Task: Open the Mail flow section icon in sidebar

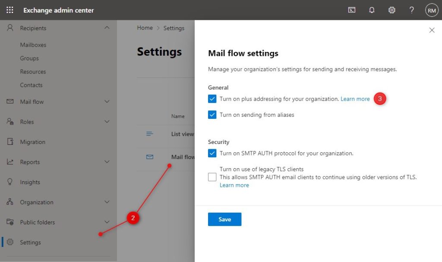Action: 11,102
